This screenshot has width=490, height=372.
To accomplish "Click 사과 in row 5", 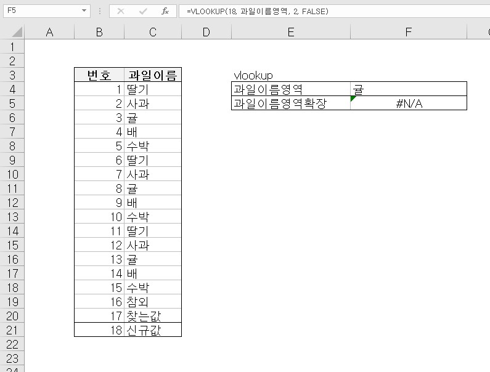I will point(153,103).
